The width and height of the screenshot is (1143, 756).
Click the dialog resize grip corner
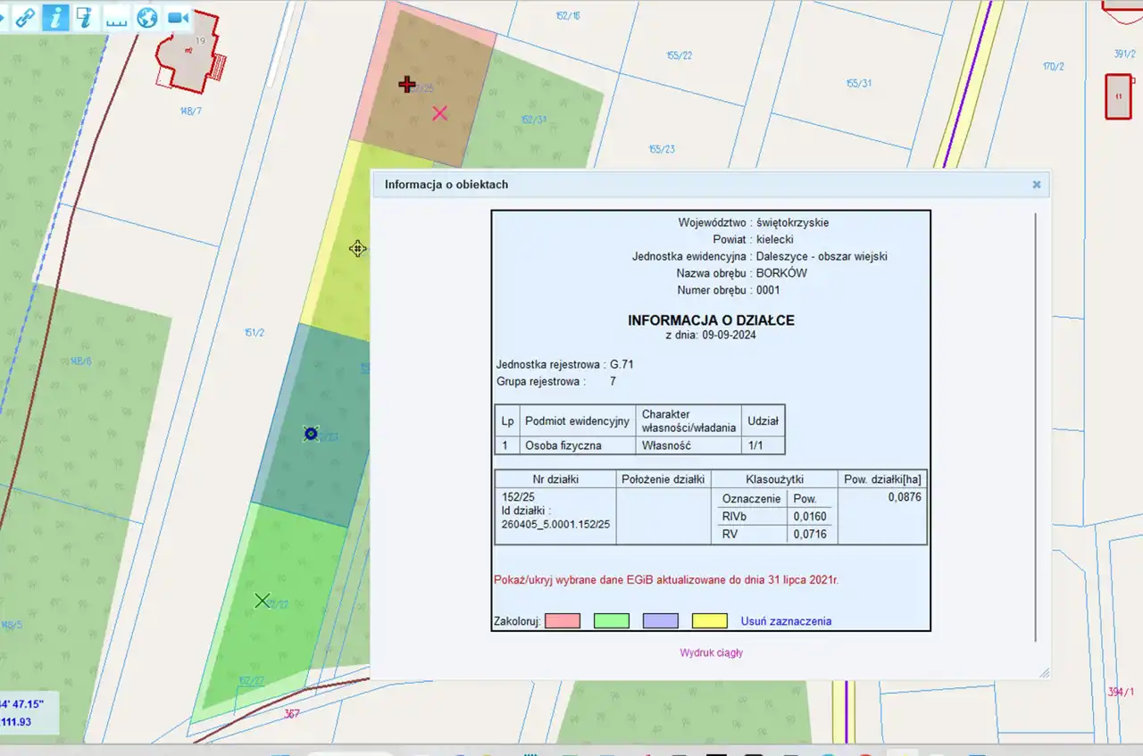click(x=1044, y=673)
